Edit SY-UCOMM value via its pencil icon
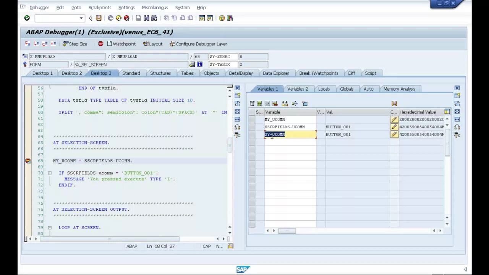The image size is (489, 275). pyautogui.click(x=394, y=134)
